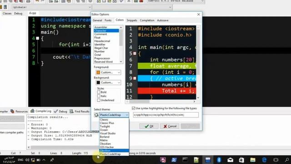Open the Mail app from the taskbar
291x164 pixels.
click(x=231, y=160)
